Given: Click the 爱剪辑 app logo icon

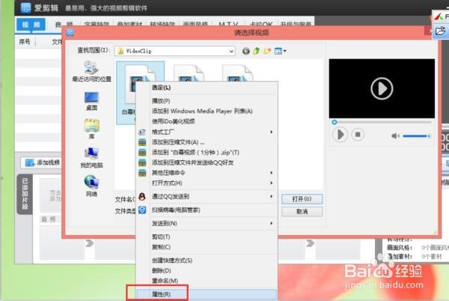Looking at the screenshot, I should 25,7.
